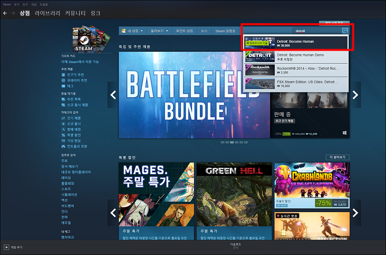Click the Steam gift cards image
The height and width of the screenshot is (255, 386).
point(91,39)
